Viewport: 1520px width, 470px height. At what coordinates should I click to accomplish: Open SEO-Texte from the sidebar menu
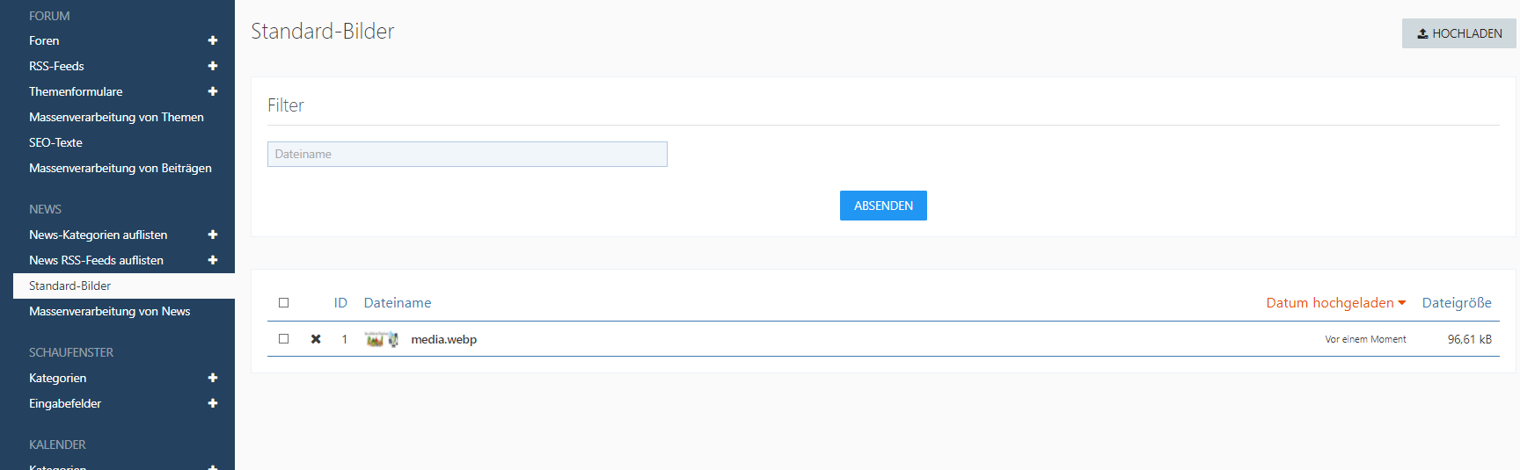click(x=55, y=142)
